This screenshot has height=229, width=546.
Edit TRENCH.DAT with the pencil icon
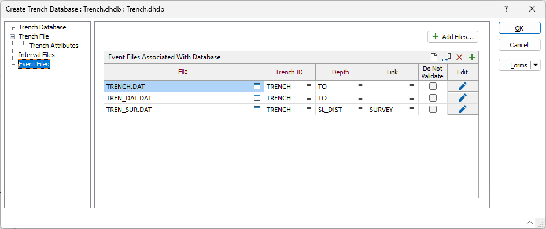point(463,87)
